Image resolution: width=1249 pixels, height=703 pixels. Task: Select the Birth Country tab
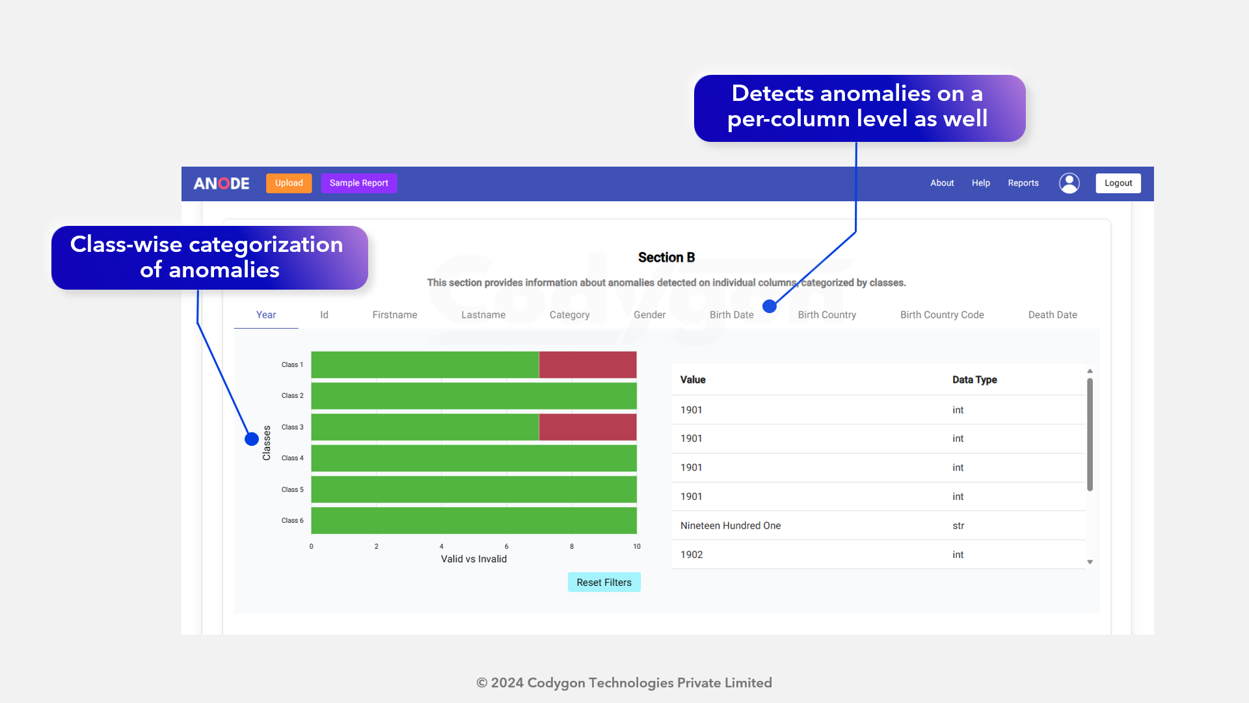tap(826, 315)
